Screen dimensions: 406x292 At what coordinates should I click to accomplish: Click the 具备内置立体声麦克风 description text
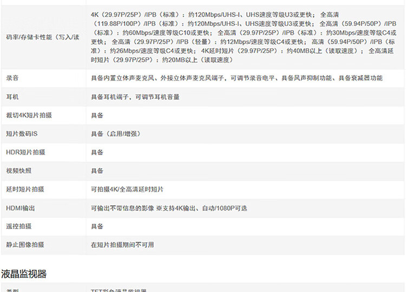[237, 78]
